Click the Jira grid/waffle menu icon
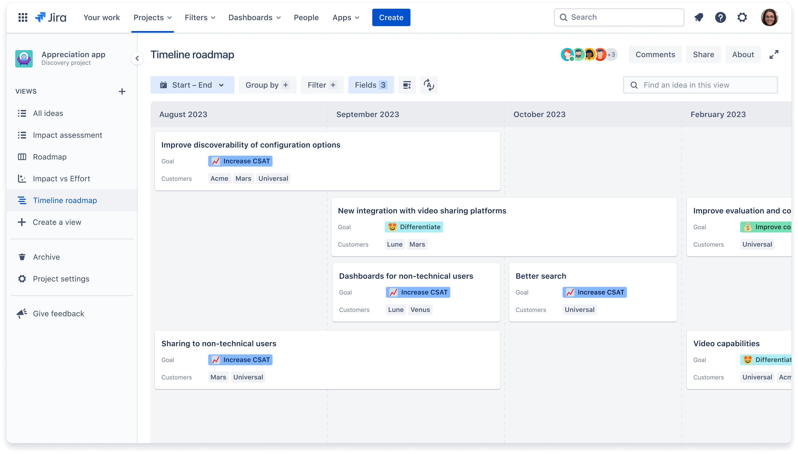Screen dimensions: 798x454 (x=22, y=17)
